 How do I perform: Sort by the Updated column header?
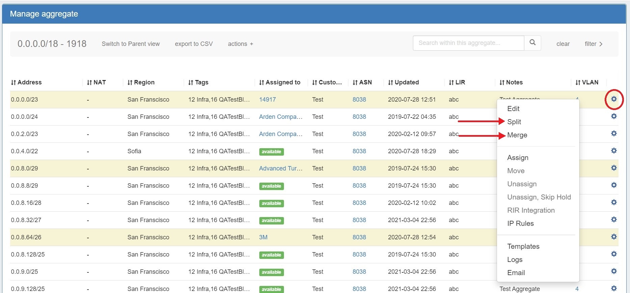click(403, 82)
